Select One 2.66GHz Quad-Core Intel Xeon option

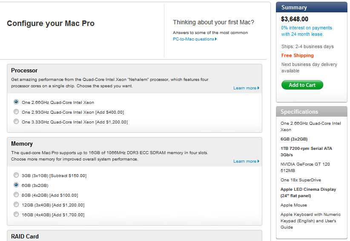pos(16,102)
